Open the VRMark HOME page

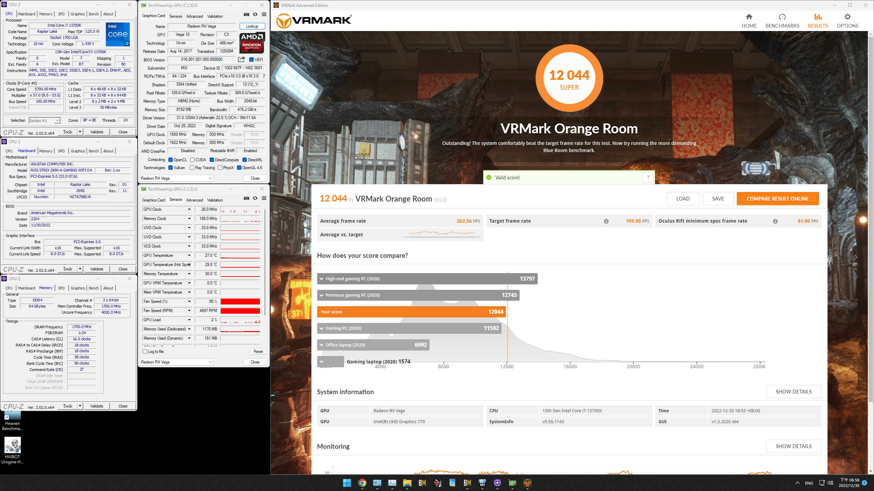(749, 21)
